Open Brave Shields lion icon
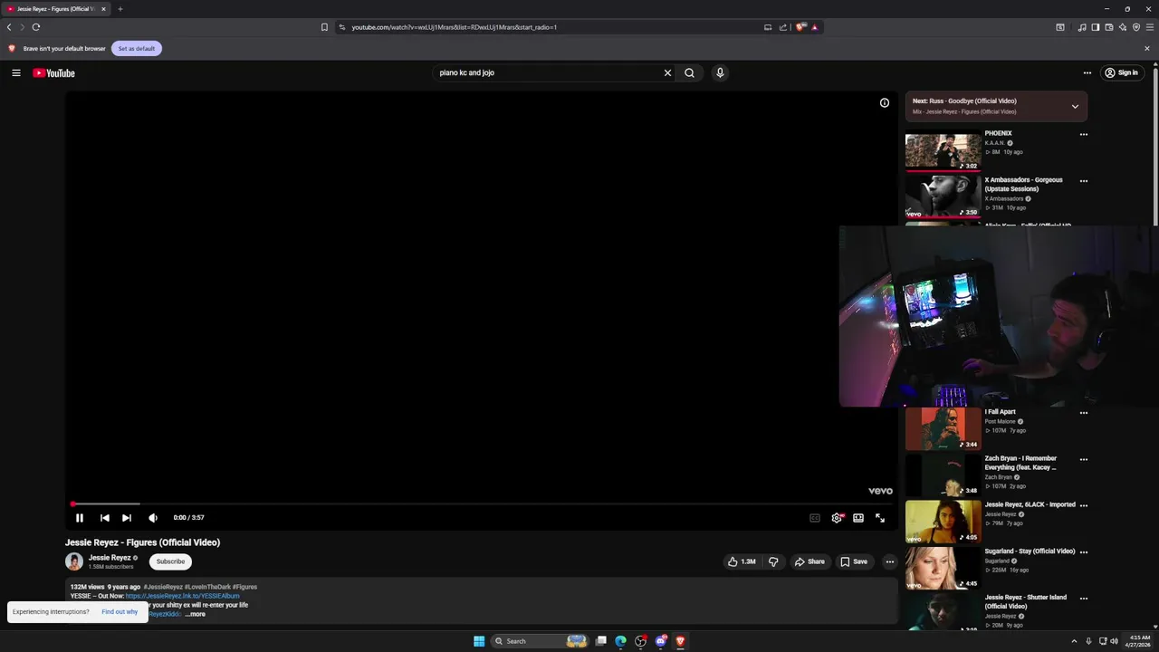 click(800, 27)
